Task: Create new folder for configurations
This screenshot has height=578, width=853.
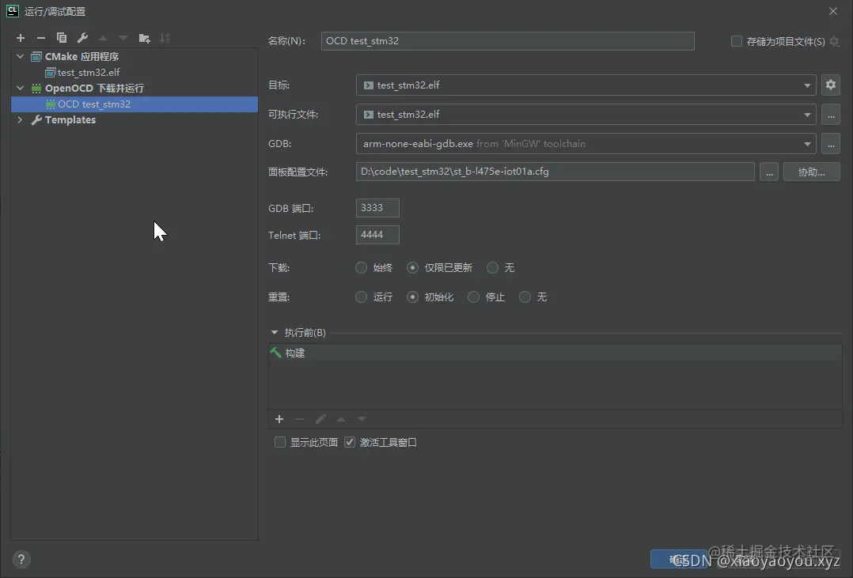Action: (144, 38)
